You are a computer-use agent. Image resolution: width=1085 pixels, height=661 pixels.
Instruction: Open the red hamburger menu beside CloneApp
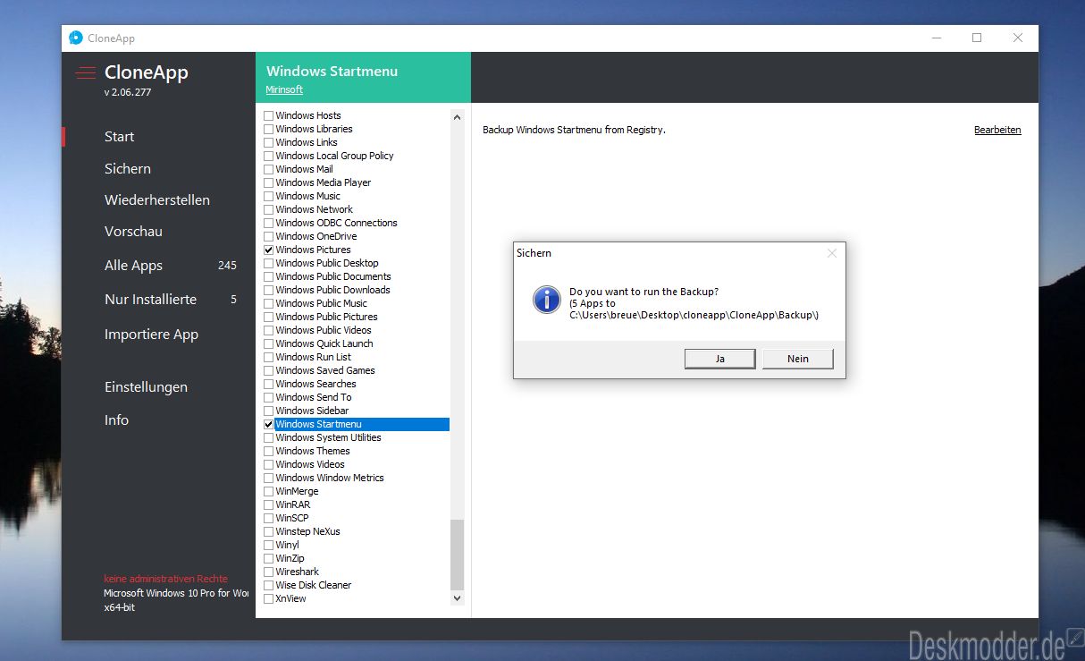(x=86, y=73)
